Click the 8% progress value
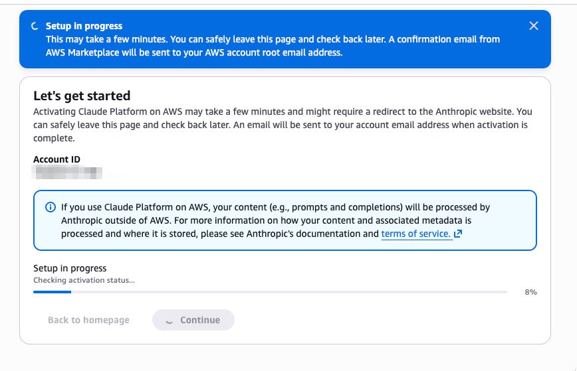This screenshot has height=371, width=577. (x=530, y=292)
